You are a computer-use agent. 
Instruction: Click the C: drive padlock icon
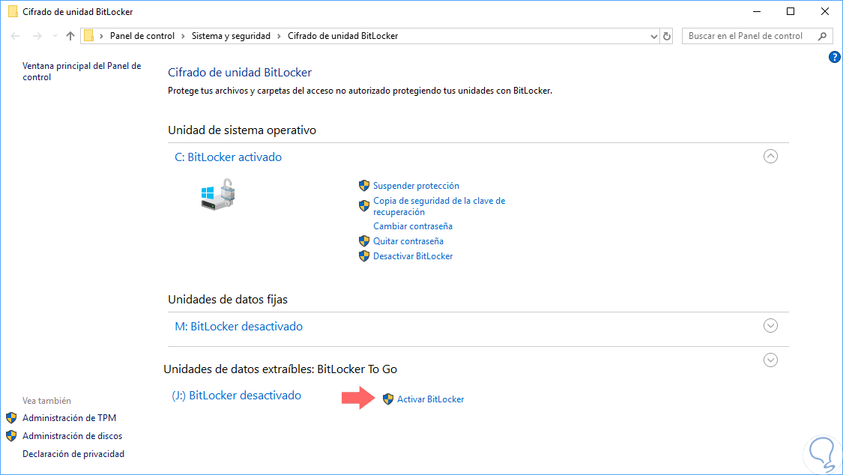(218, 195)
